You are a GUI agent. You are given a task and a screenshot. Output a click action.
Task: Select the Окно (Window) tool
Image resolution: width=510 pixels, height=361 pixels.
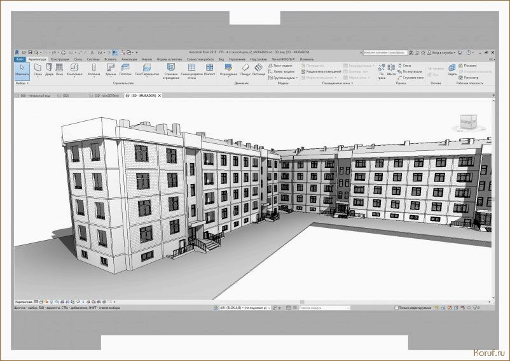[x=59, y=69]
